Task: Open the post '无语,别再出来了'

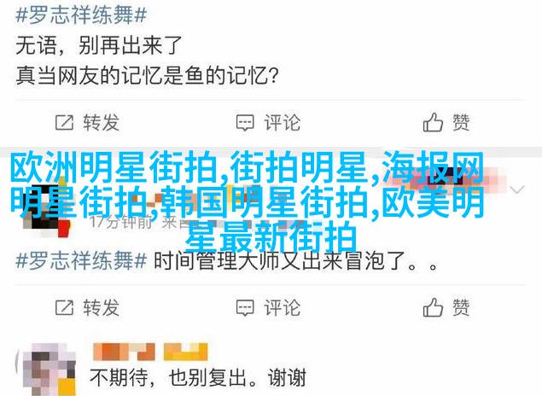Action: (99, 45)
